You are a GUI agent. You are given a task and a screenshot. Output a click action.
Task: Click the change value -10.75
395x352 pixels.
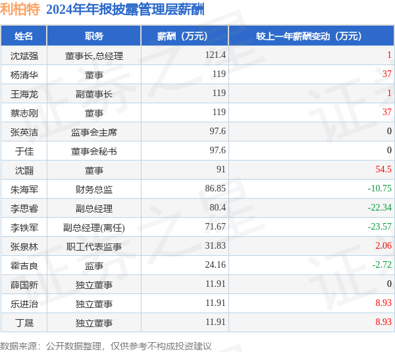380,188
